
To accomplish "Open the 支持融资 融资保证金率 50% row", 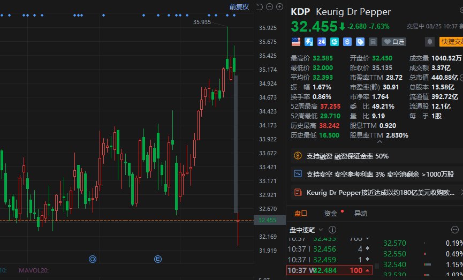I will pyautogui.click(x=377, y=156).
